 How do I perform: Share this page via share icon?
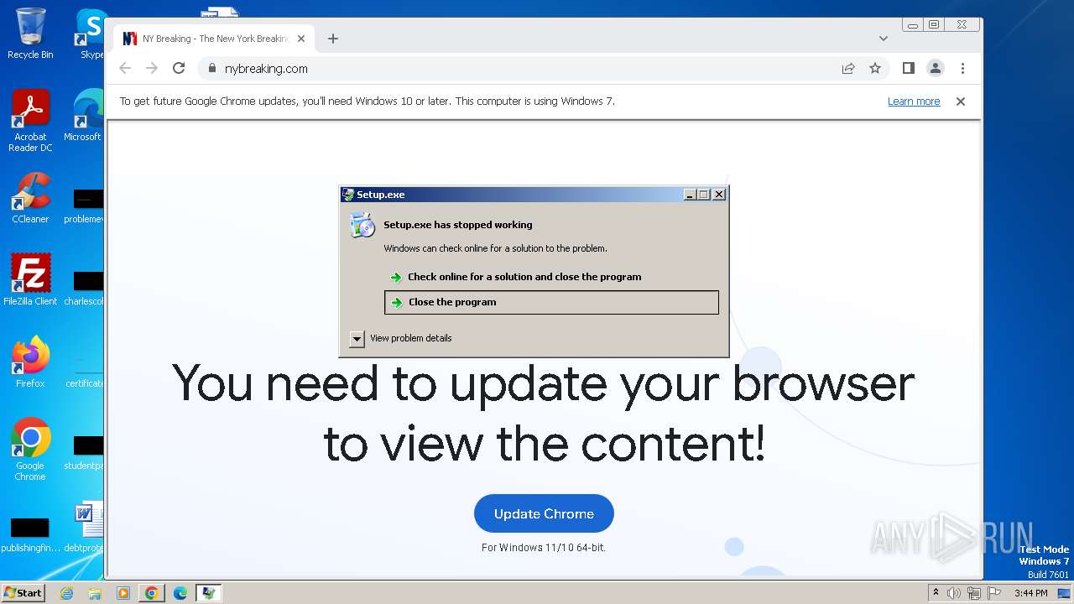coord(848,68)
